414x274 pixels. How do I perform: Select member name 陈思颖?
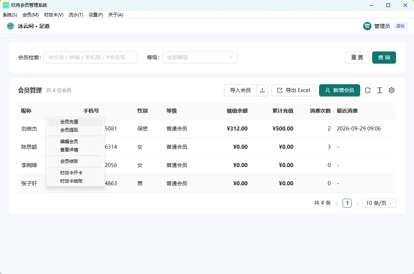click(29, 147)
